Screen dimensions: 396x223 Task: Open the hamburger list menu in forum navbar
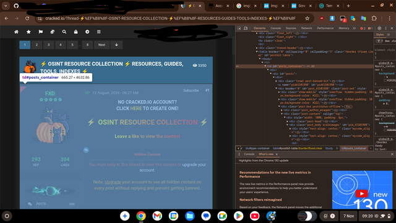(x=99, y=32)
